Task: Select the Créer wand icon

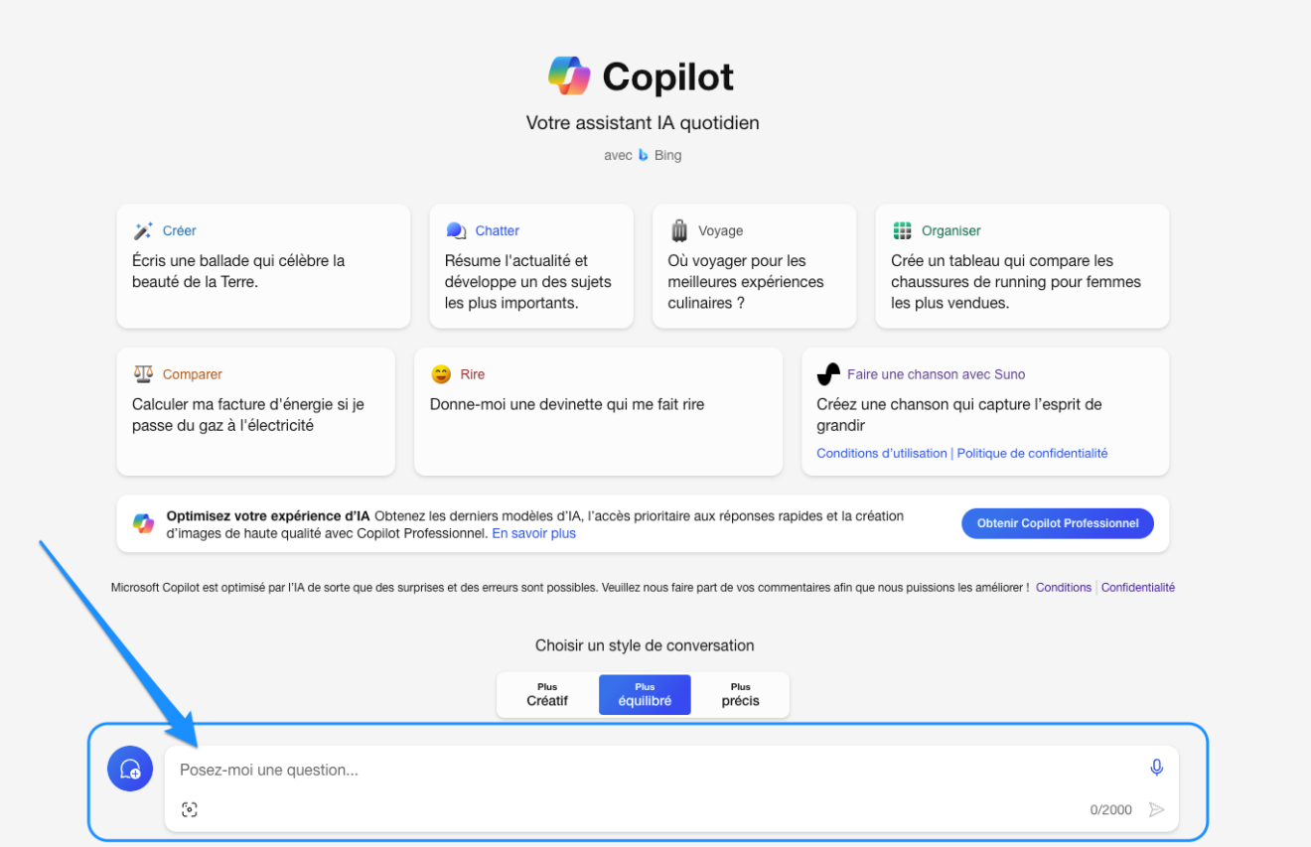Action: pos(142,229)
